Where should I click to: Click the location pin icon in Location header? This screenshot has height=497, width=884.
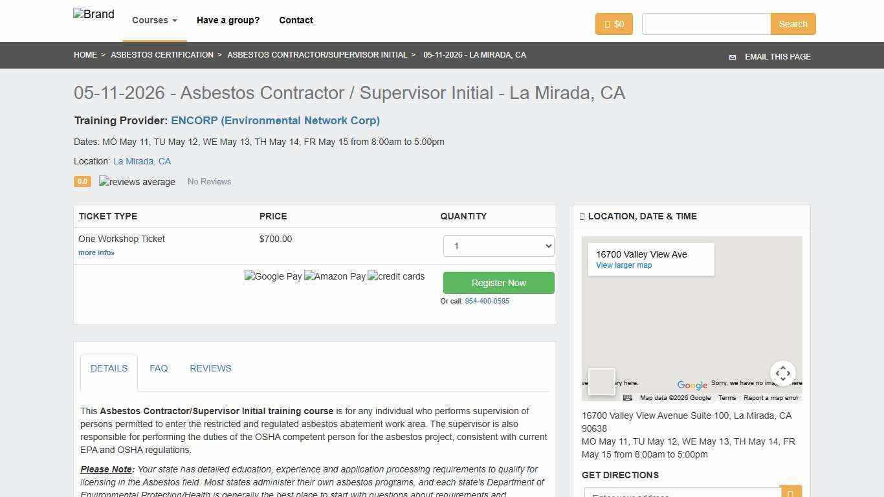pos(582,216)
